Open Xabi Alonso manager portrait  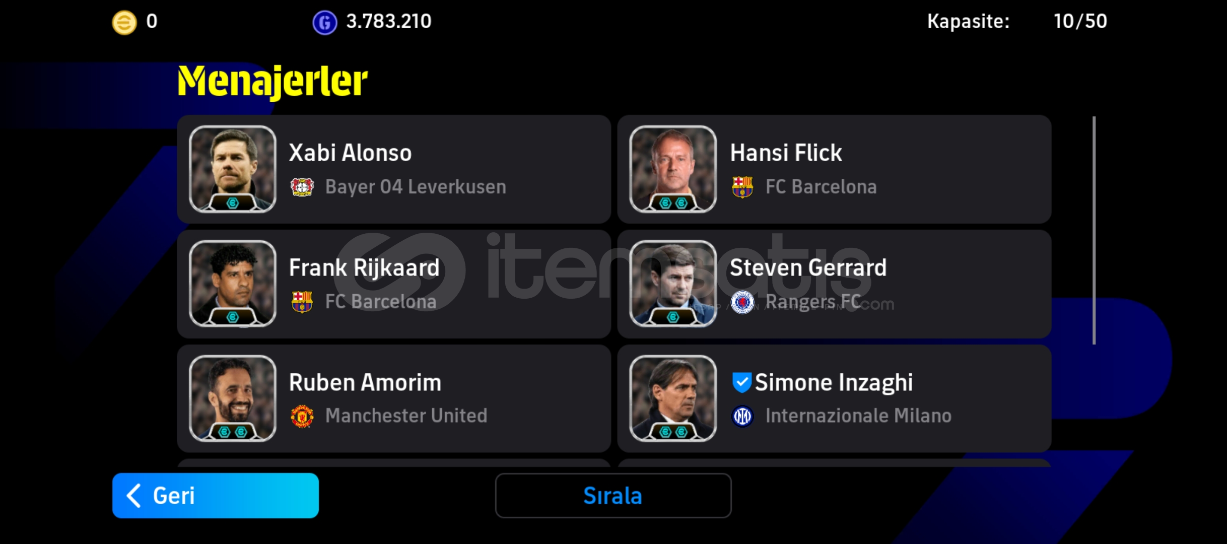click(x=233, y=169)
